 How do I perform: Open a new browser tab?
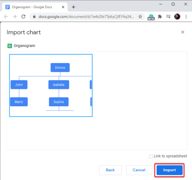pos(73,7)
